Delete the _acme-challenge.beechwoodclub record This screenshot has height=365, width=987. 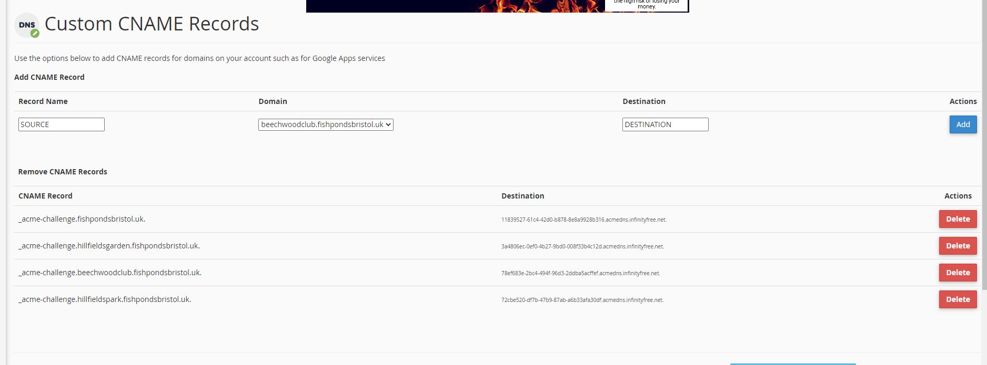(x=958, y=273)
